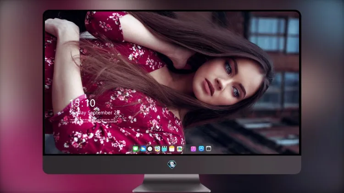This screenshot has height=193, width=344.
Task: Open the photo gallery icon beside Notes
Action: [x=179, y=149]
